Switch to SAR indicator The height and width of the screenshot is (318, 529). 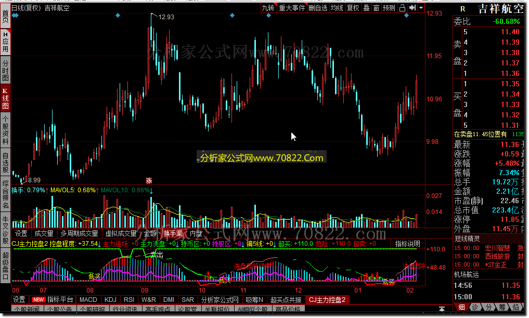point(188,299)
